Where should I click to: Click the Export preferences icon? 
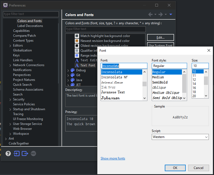pyautogui.click(x=25, y=153)
